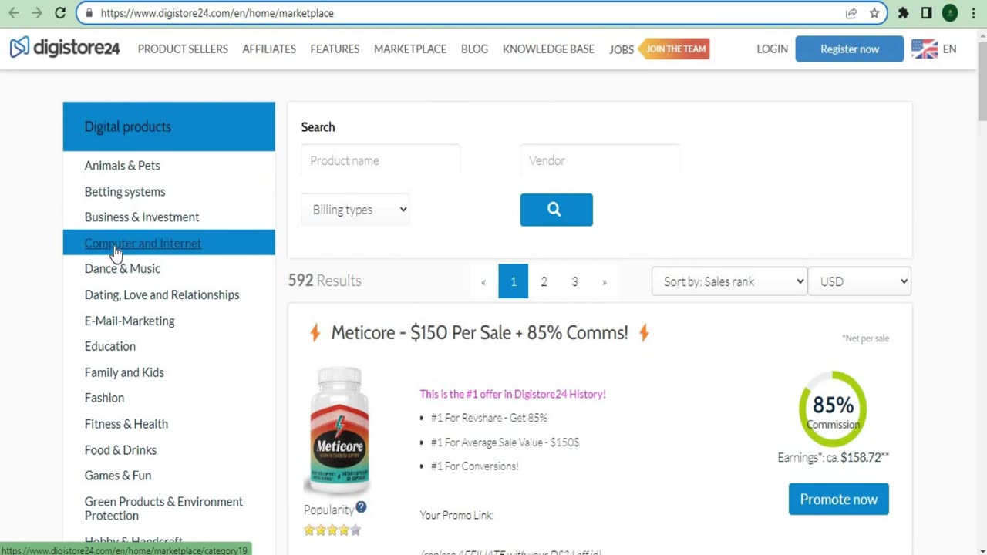Open PRODUCT SELLERS nav menu

(x=183, y=49)
